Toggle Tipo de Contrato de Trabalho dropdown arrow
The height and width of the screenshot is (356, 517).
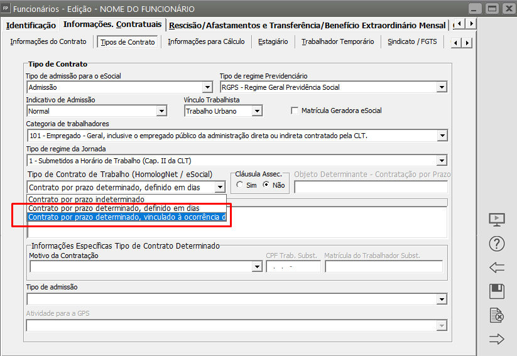[220, 187]
